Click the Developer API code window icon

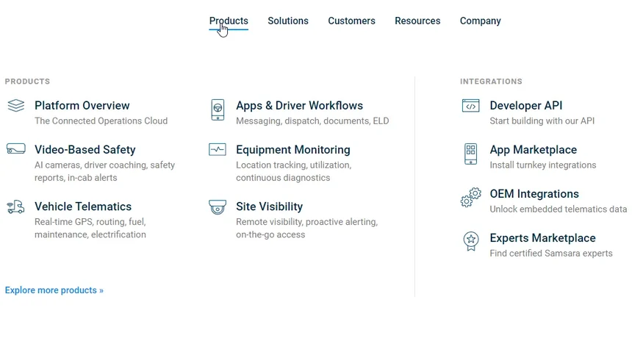[471, 106]
